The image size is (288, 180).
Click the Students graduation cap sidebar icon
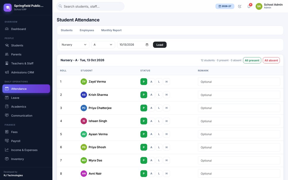[7, 45]
